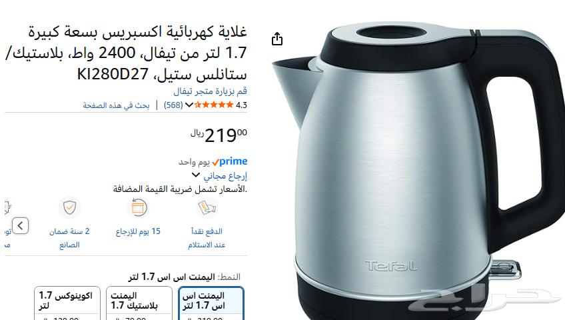Click the 2-year warranty shield icon
The height and width of the screenshot is (320, 565).
tap(69, 207)
